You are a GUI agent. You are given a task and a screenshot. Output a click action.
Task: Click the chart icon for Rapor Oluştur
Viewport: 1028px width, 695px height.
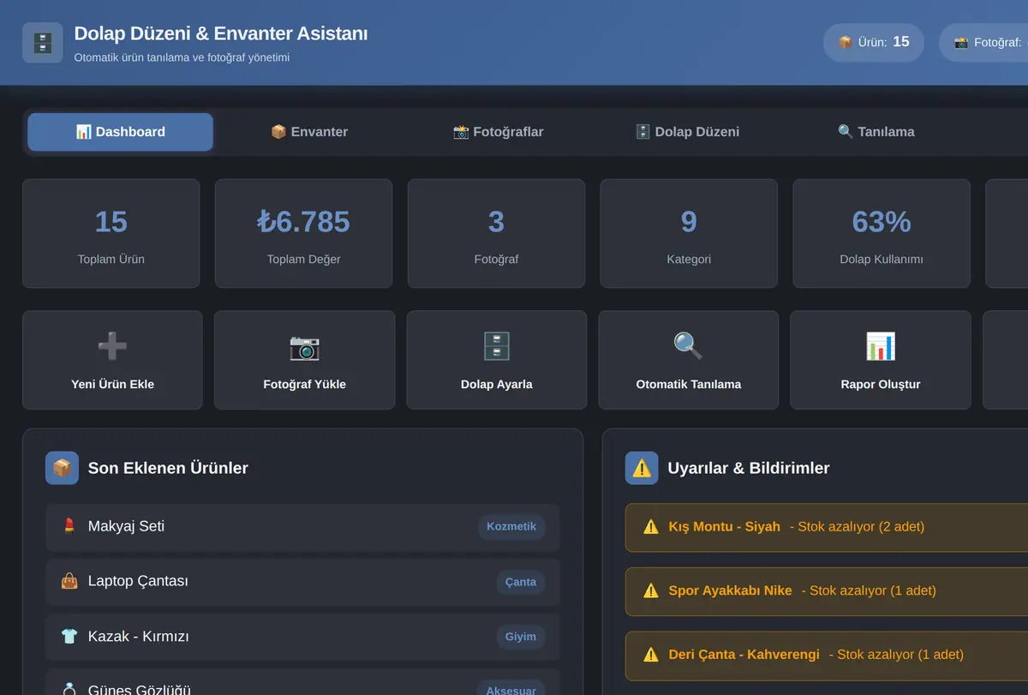coord(881,346)
